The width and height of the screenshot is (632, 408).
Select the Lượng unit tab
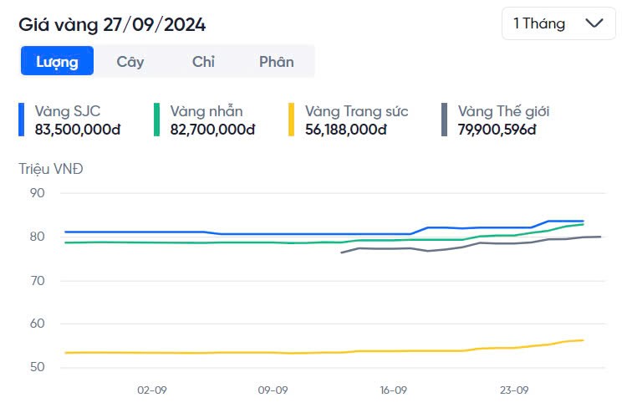click(x=57, y=61)
